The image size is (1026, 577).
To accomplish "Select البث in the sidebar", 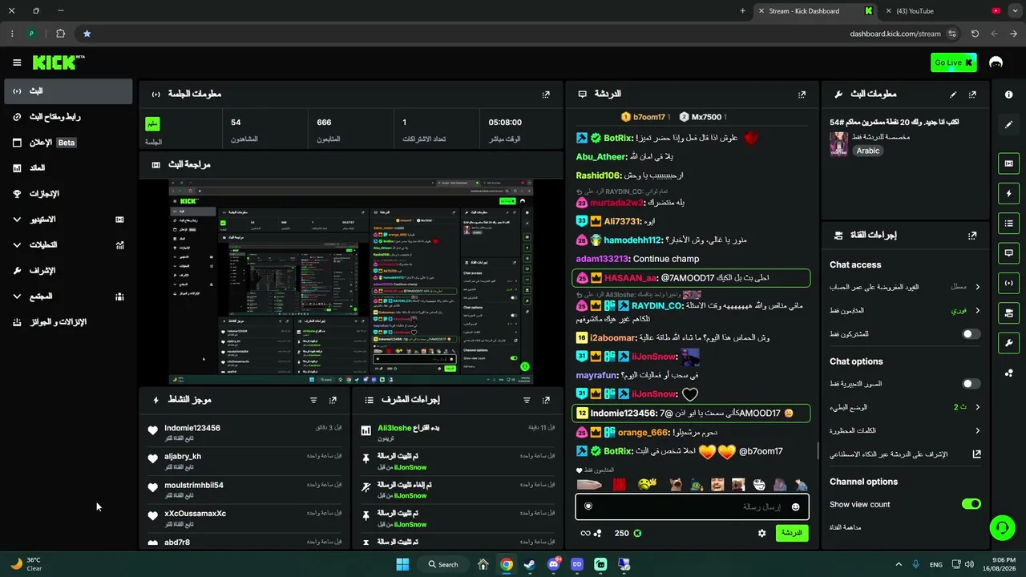I will click(x=68, y=91).
